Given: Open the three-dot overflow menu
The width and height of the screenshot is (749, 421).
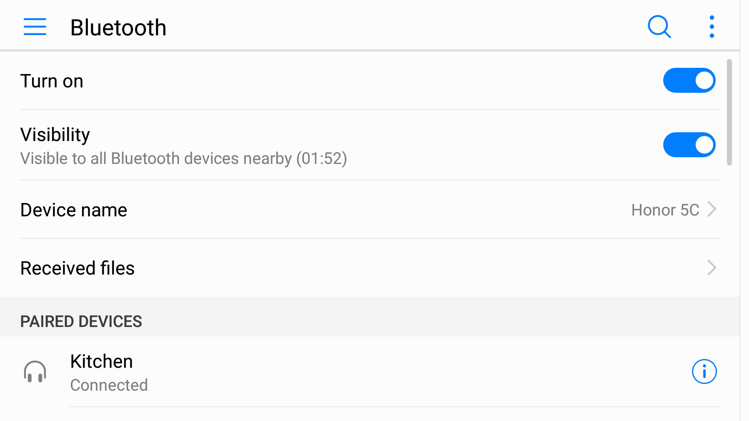Looking at the screenshot, I should click(x=712, y=27).
